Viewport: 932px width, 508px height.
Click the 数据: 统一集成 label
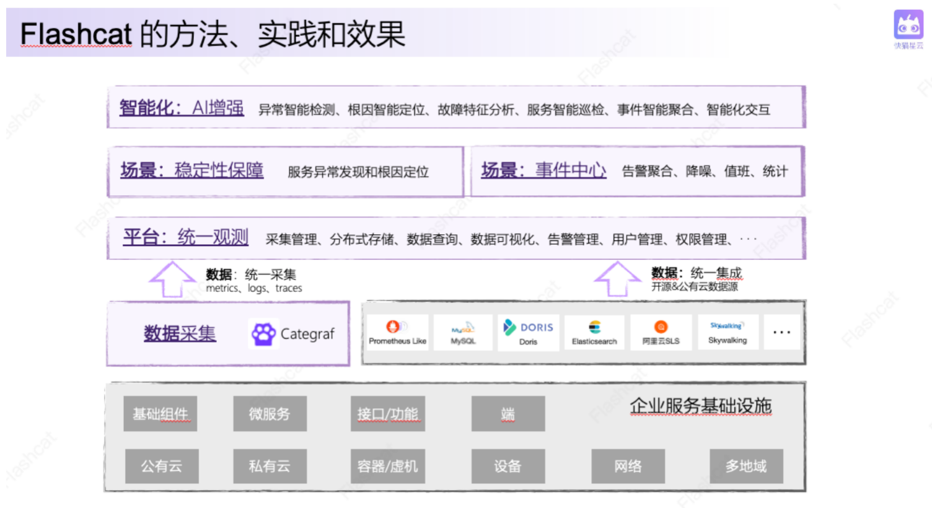[697, 273]
